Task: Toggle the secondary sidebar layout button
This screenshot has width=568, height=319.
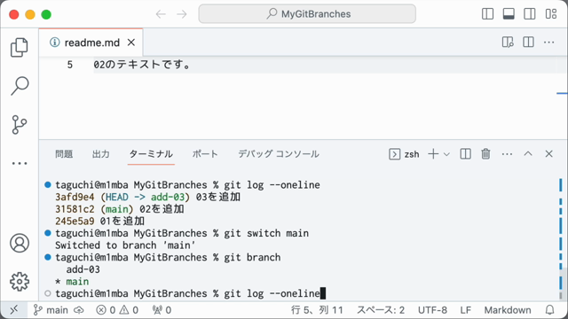Action: (530, 14)
